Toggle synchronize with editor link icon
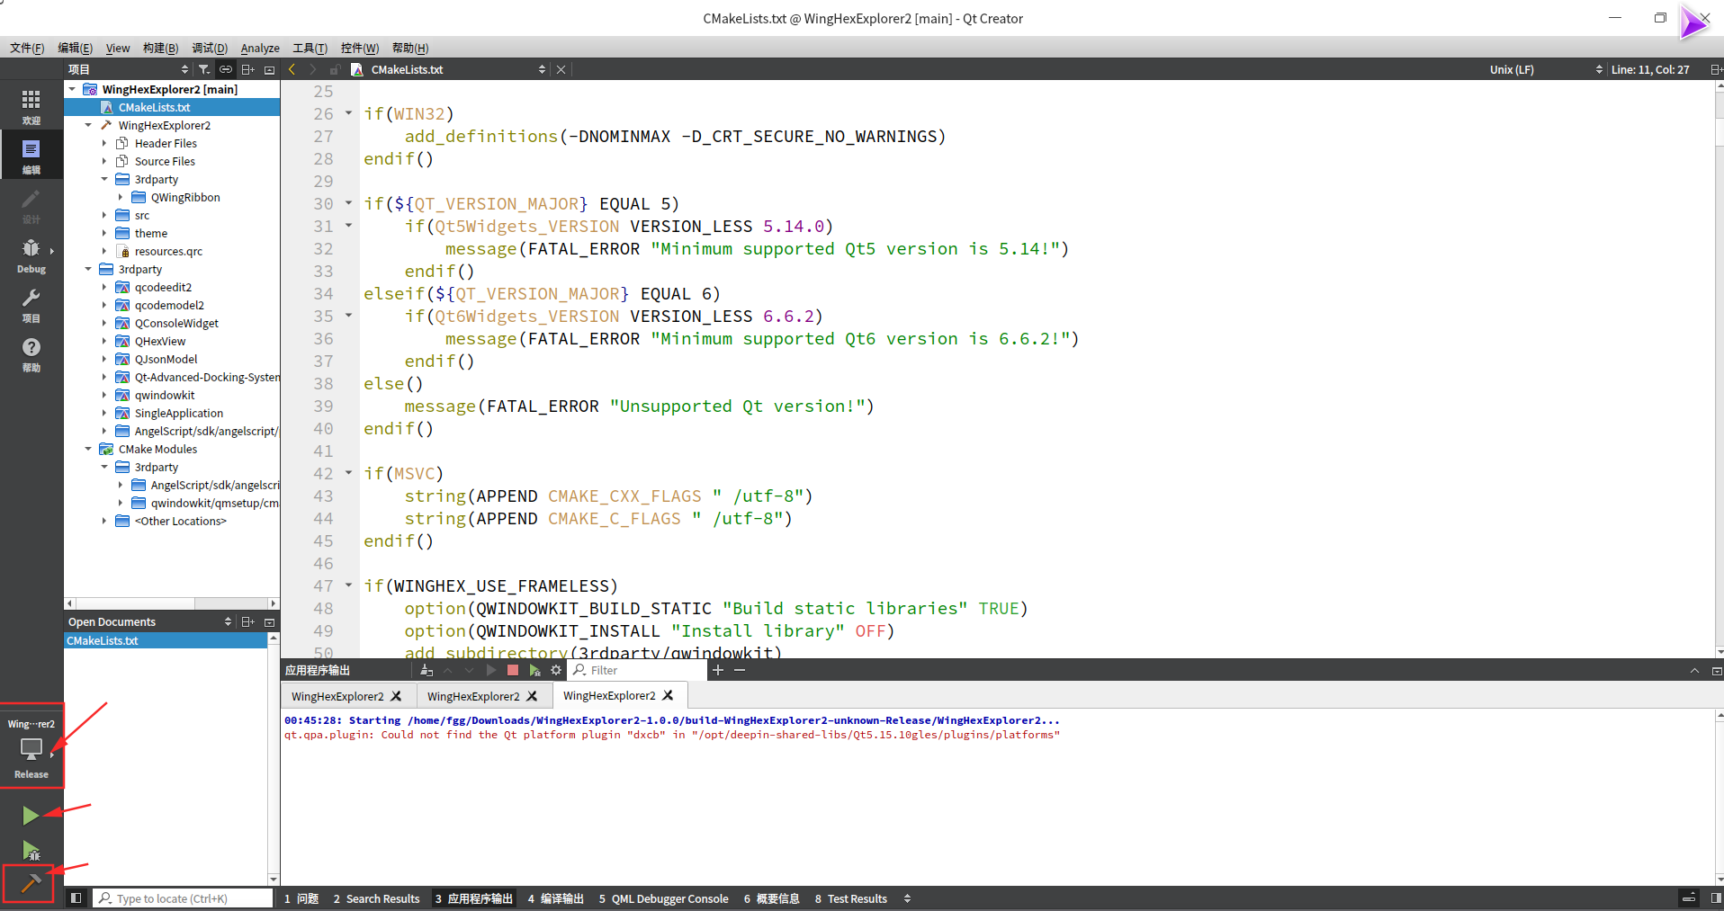 pos(226,69)
